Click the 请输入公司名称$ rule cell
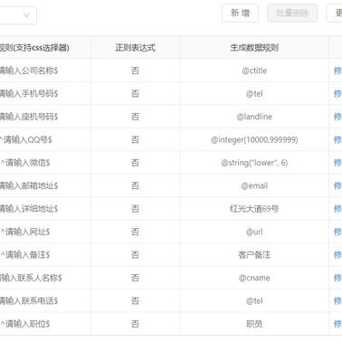The image size is (342, 342). tap(45, 71)
